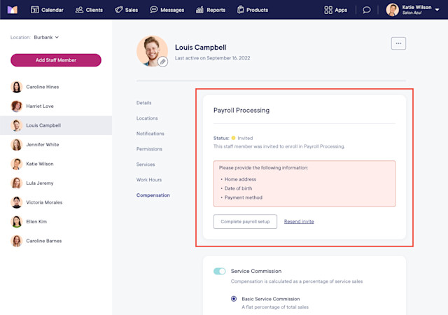This screenshot has width=448, height=315.
Task: Click the Add Staff Member button
Action: point(56,60)
